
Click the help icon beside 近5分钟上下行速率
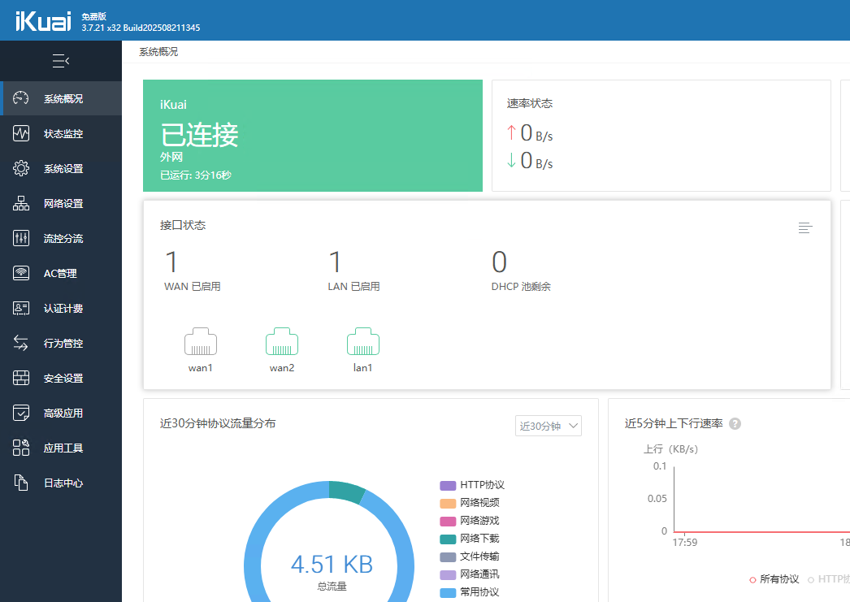(735, 424)
